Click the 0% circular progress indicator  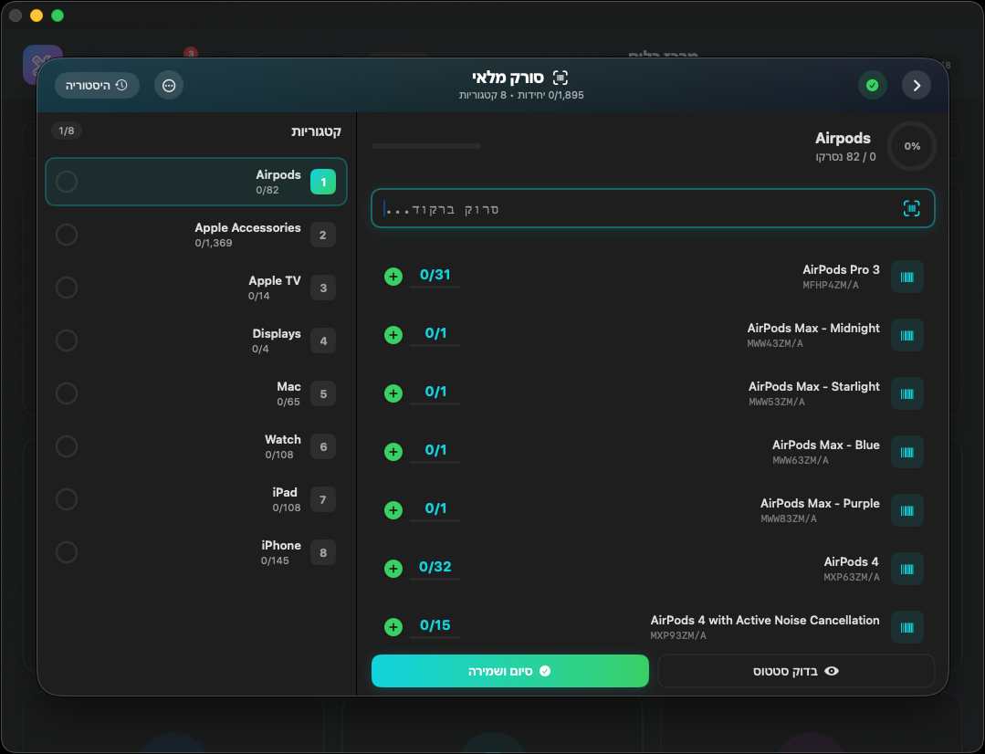coord(912,146)
